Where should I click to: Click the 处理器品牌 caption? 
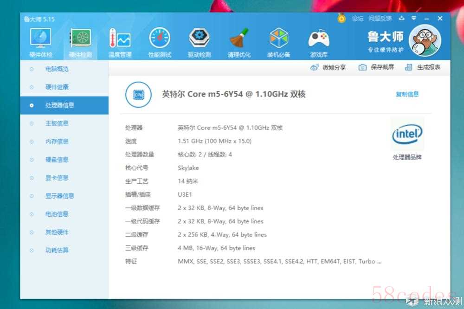[407, 157]
